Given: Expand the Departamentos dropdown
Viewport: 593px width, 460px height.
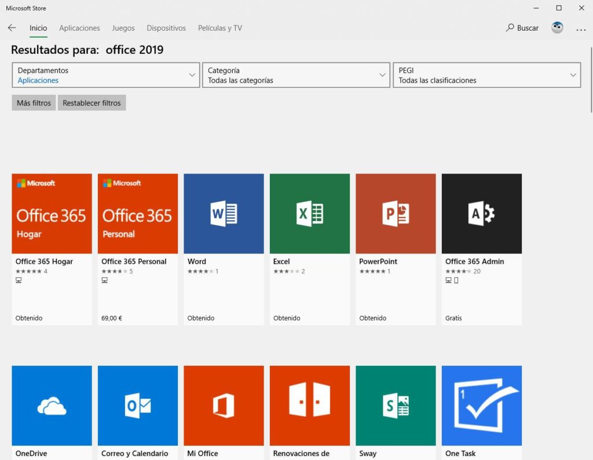Looking at the screenshot, I should click(106, 75).
